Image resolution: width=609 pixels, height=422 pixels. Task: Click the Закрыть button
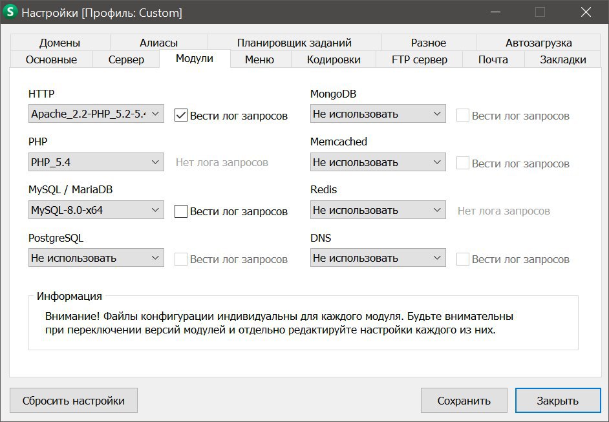pos(558,400)
